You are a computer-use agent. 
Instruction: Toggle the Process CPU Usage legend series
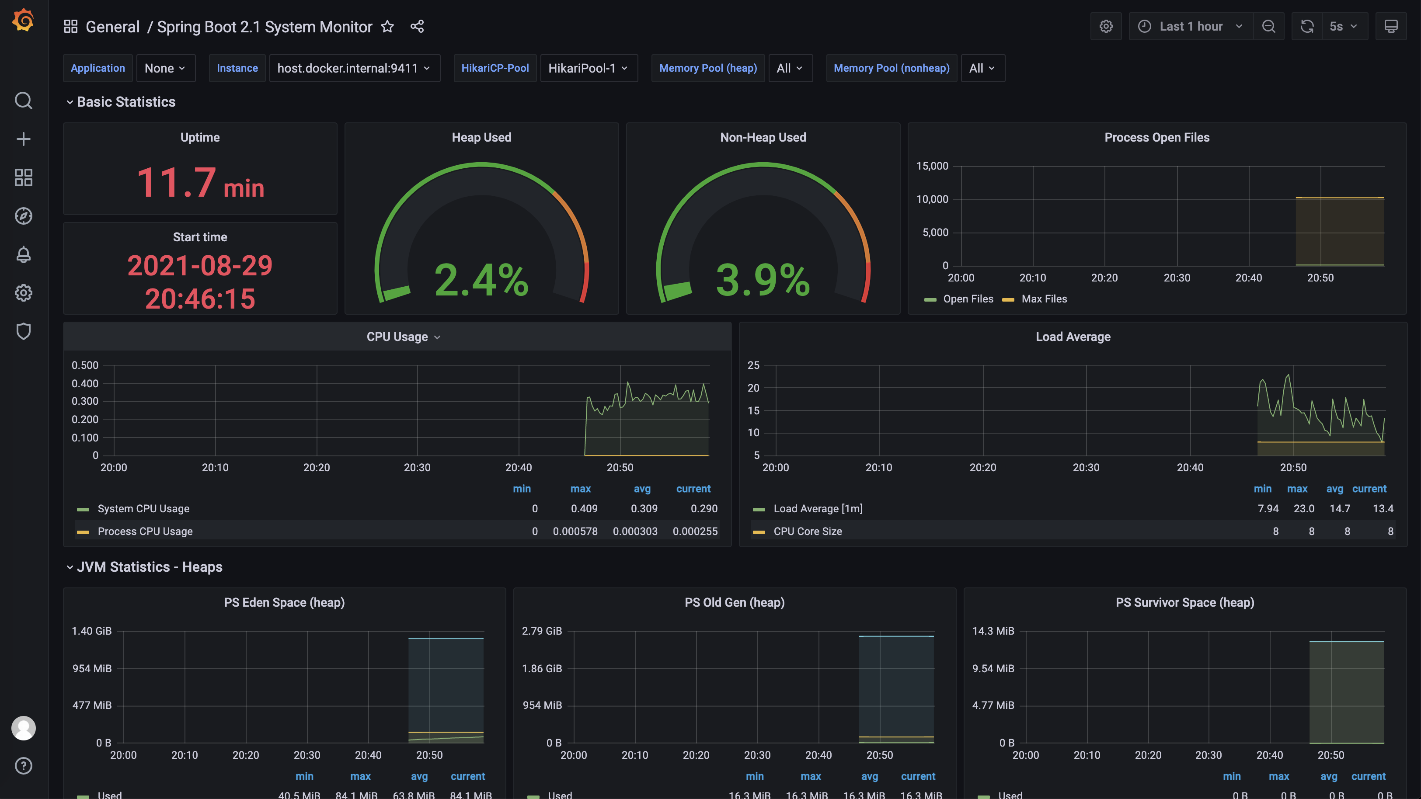click(x=145, y=532)
